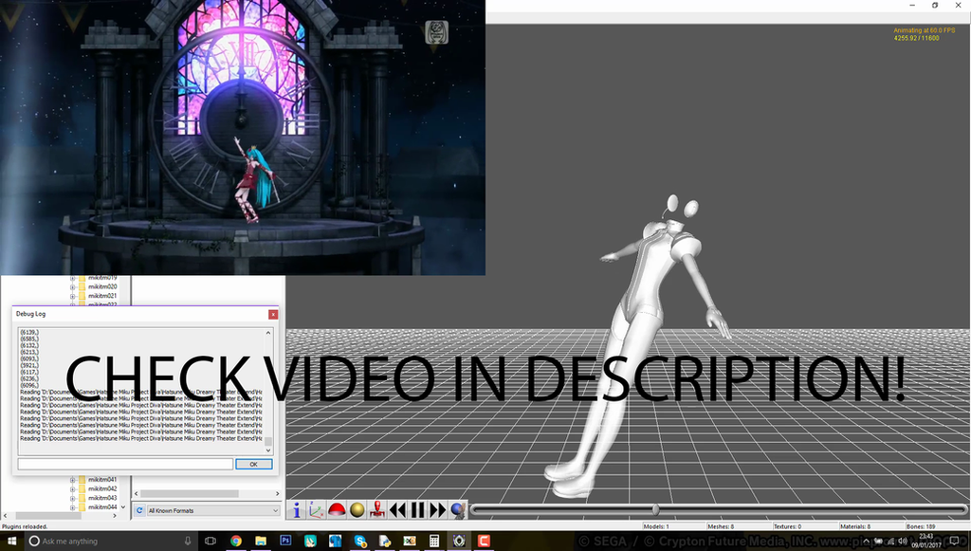Expand the mikitm020 folder node
This screenshot has height=551, width=971.
coord(72,286)
